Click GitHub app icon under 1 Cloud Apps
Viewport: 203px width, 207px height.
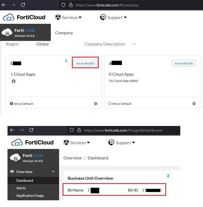pos(14,81)
